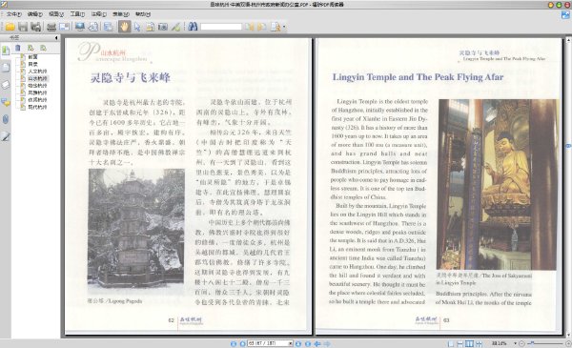The height and width of the screenshot is (348, 572).
Task: Collapse the bookmarks panel with arrow
Action: click(56, 37)
